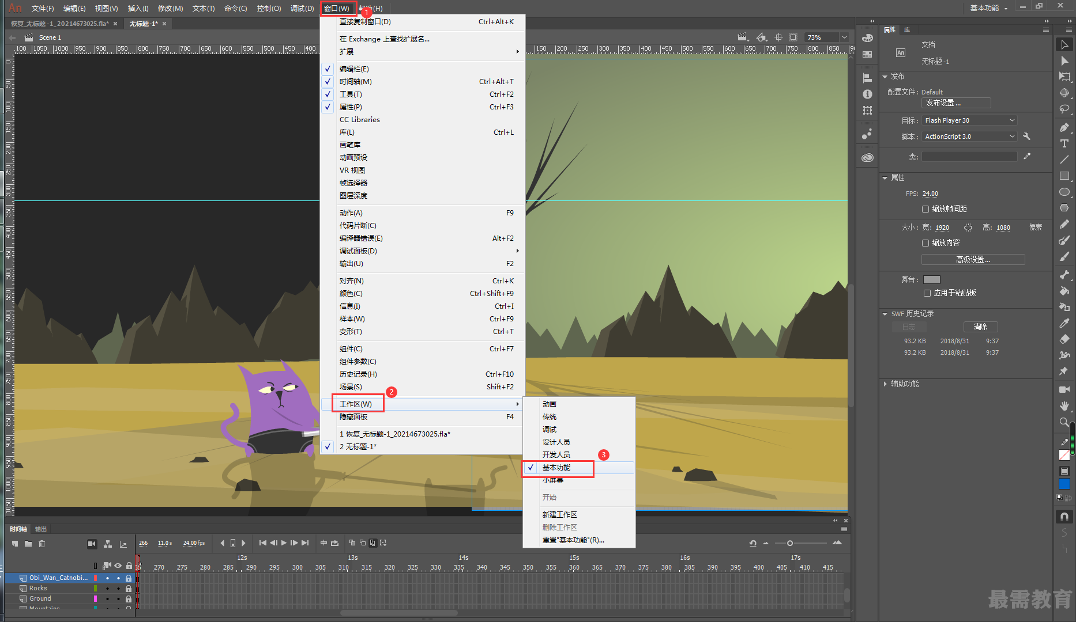
Task: Toggle the Timeline panel menu item
Action: [x=423, y=81]
